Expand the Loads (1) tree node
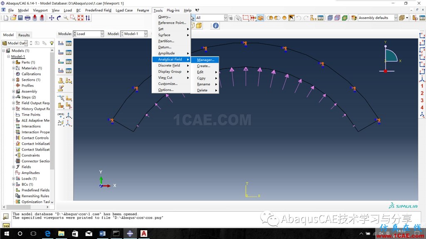Screen dimensions: 426x239 [14, 178]
